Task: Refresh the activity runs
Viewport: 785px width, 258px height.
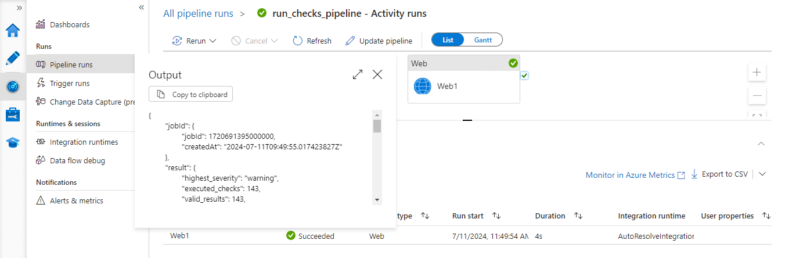Action: [x=312, y=41]
